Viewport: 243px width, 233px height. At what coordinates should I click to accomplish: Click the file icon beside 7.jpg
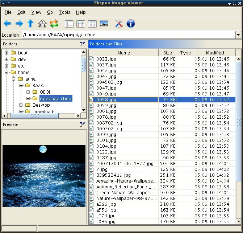tap(91, 169)
